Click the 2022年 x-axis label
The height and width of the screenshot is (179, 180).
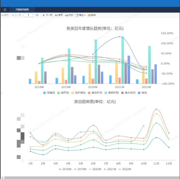click(146, 87)
